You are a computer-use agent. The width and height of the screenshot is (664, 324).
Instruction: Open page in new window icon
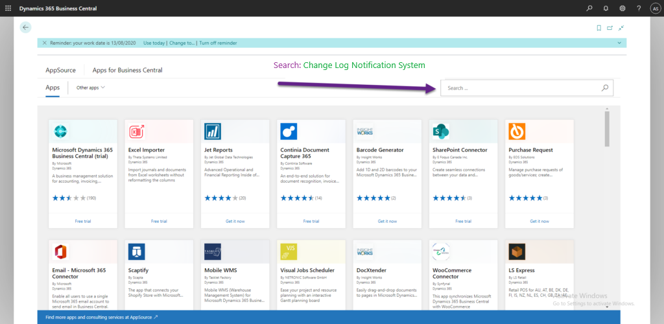point(610,28)
